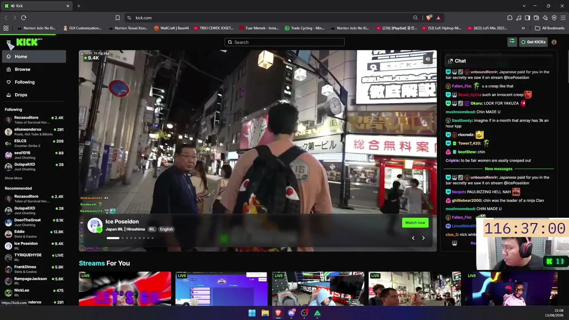Screen dimensions: 569x320
Task: Open the seoi1016 channel
Action: pos(34,155)
